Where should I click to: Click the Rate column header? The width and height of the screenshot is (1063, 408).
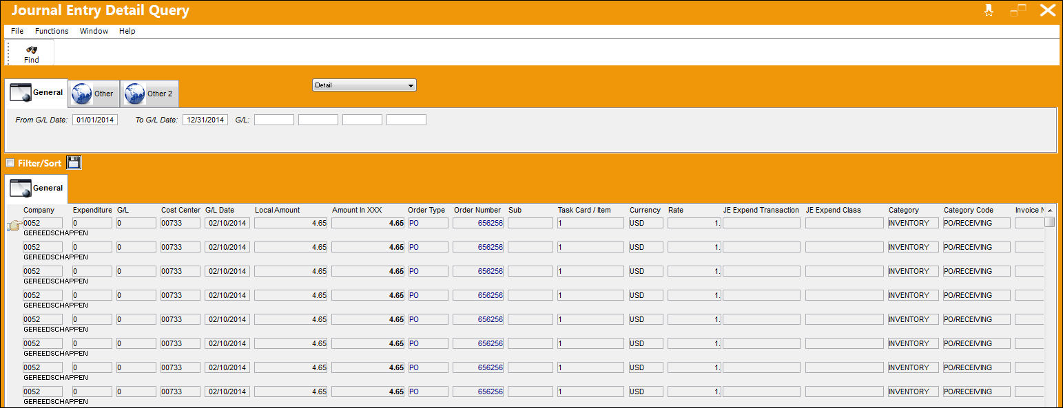click(x=676, y=210)
